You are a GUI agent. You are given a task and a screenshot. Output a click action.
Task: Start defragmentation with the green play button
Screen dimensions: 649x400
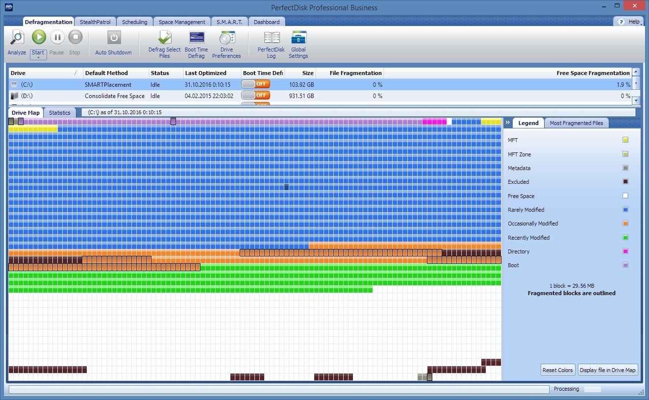point(39,37)
